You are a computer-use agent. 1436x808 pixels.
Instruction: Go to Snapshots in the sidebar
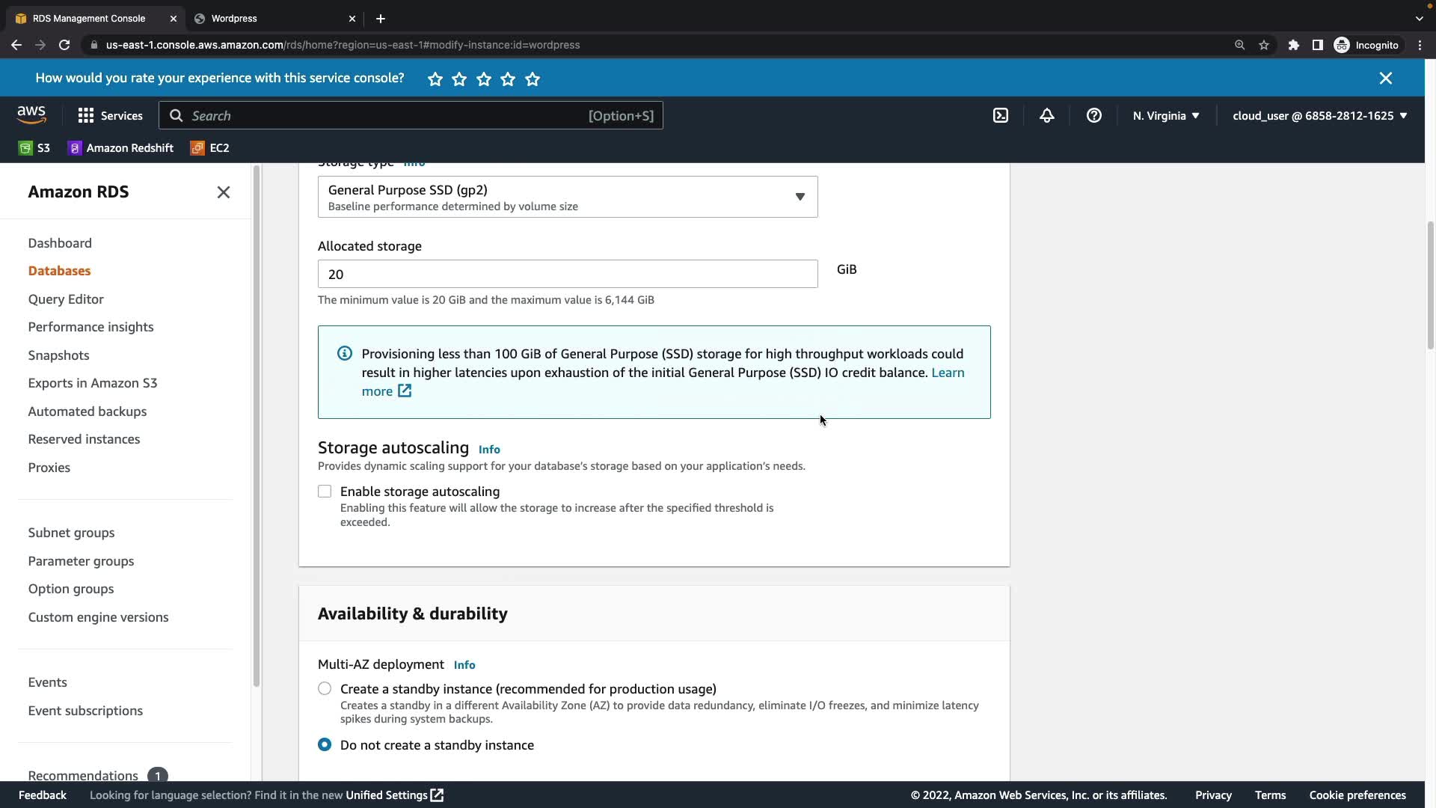58,355
